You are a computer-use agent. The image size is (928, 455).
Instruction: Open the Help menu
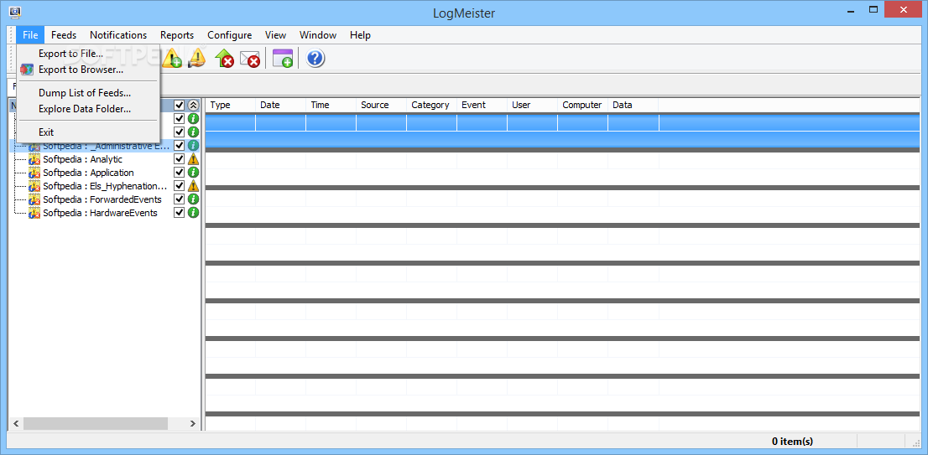click(360, 35)
